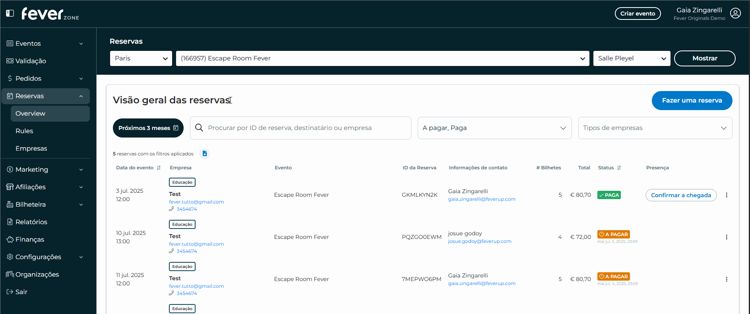Sort by Status column arrows
This screenshot has width=750, height=314.
click(619, 168)
